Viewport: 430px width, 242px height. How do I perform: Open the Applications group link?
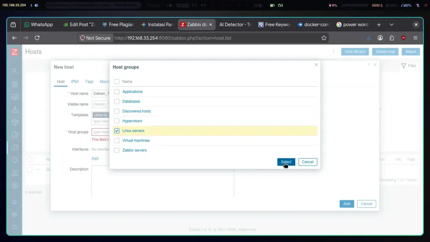pyautogui.click(x=132, y=92)
